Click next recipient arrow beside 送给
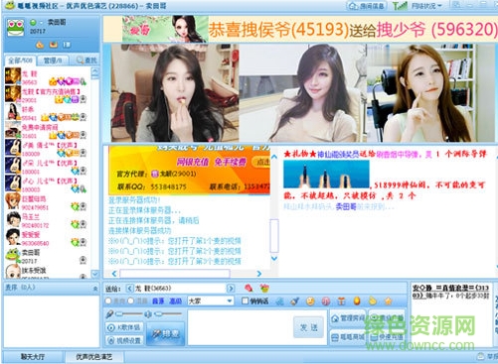Image resolution: width=498 pixels, height=364 pixels. tap(231, 289)
